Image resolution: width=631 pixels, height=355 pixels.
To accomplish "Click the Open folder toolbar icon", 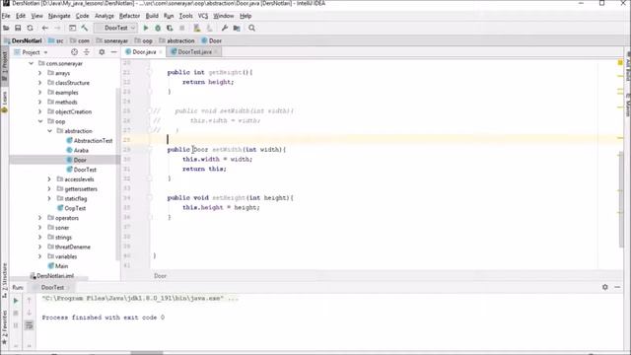I will pyautogui.click(x=6, y=29).
